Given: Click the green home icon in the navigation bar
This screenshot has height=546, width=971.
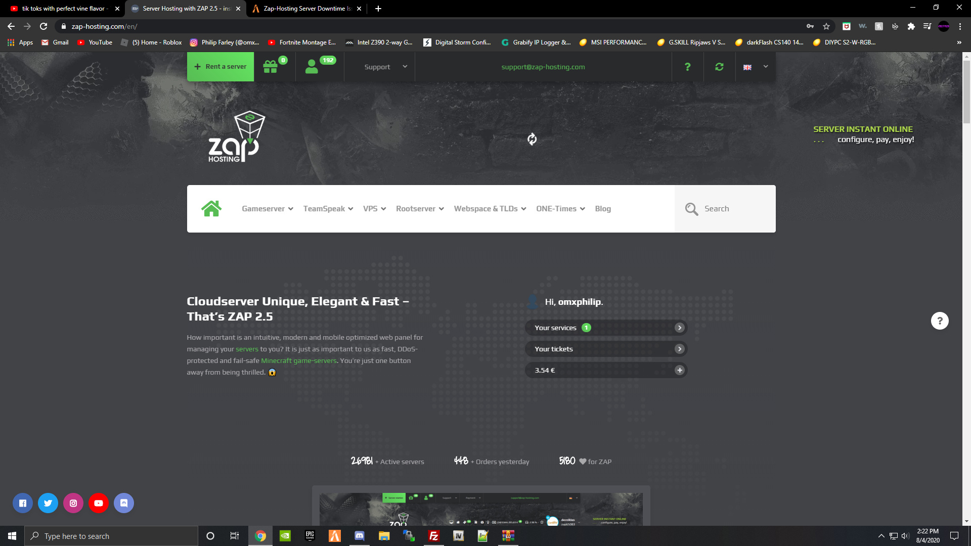Looking at the screenshot, I should point(211,208).
